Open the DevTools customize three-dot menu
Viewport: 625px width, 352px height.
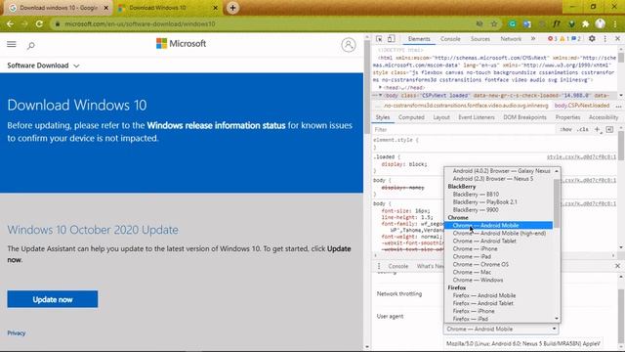click(605, 39)
